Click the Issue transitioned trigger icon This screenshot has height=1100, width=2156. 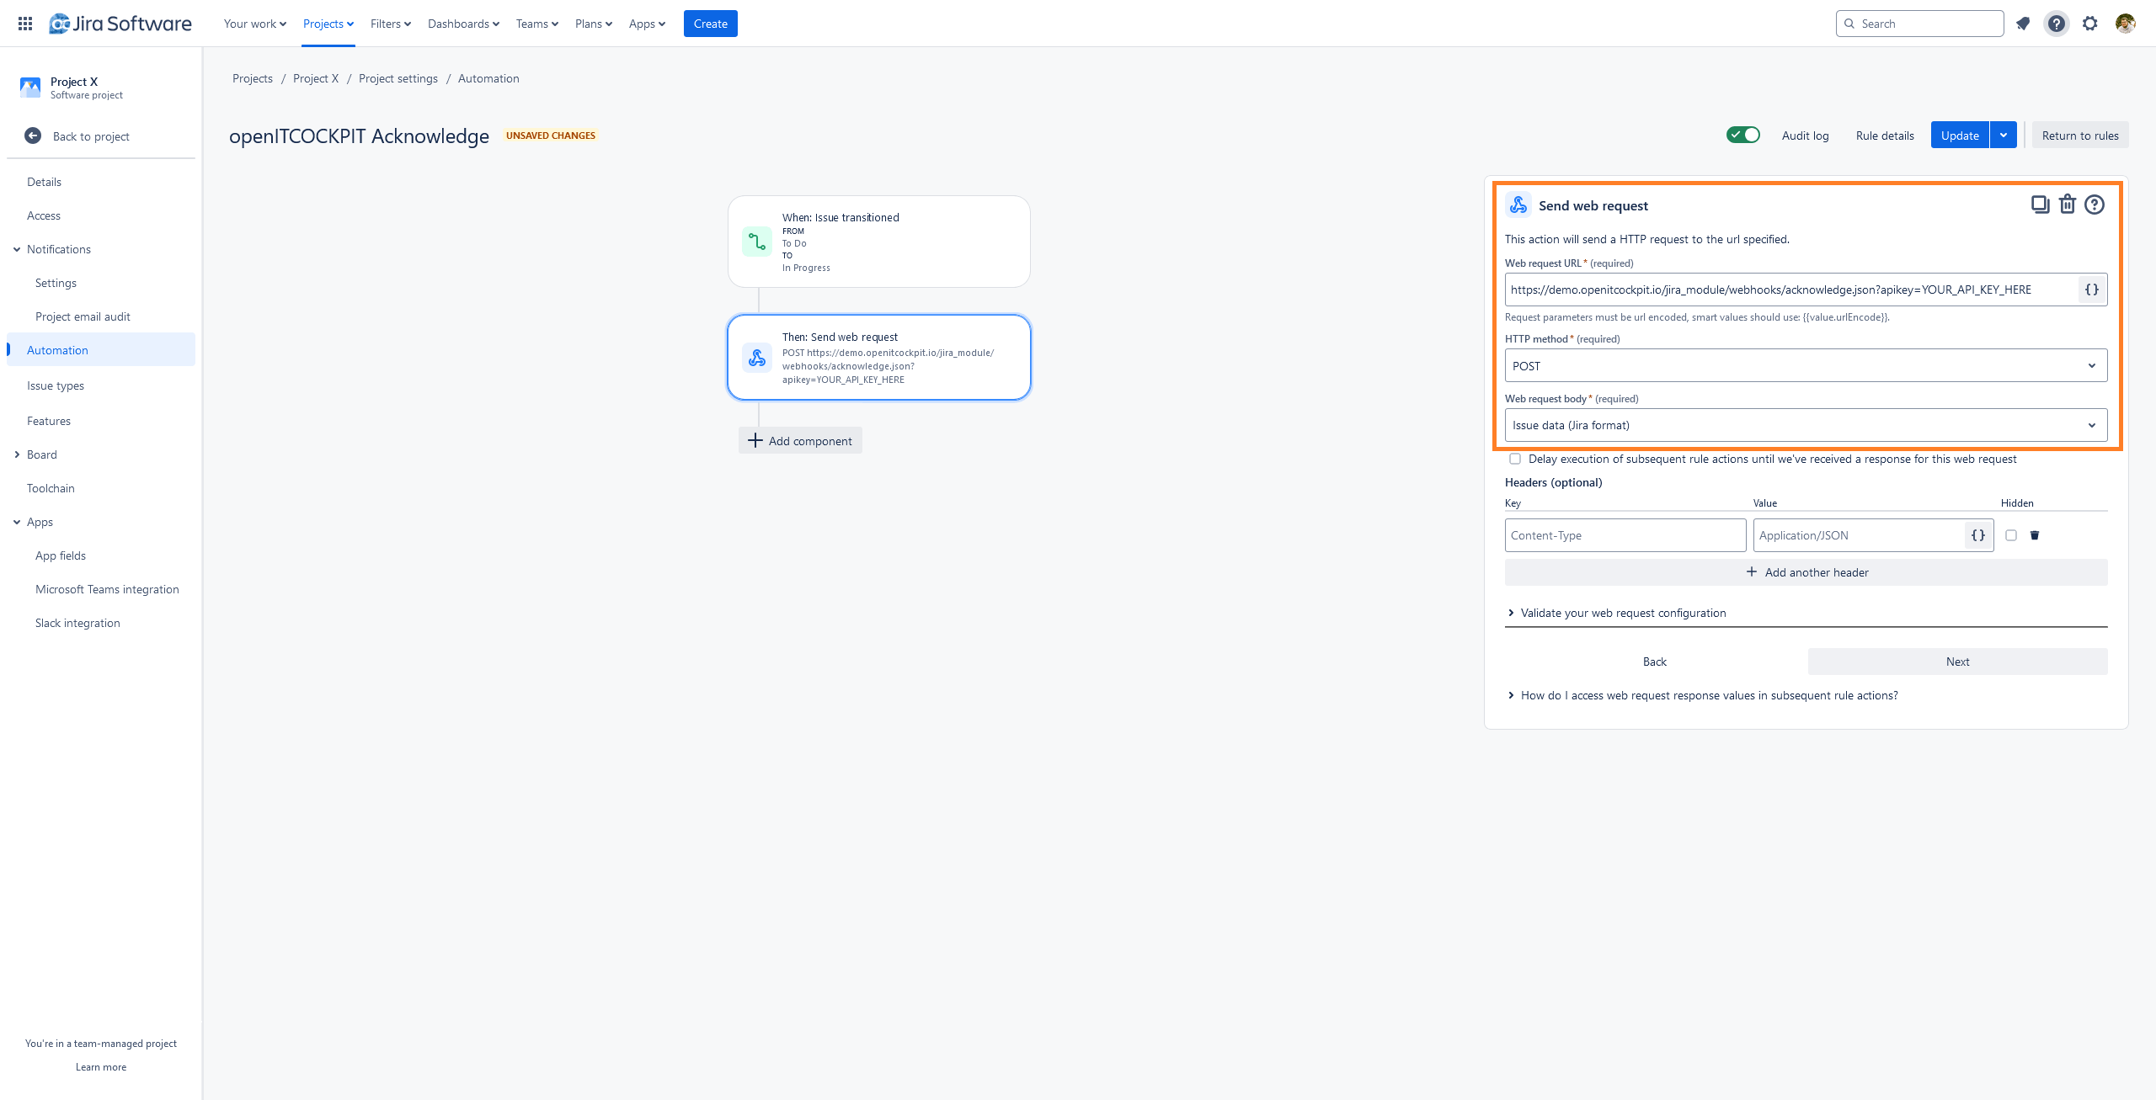757,242
